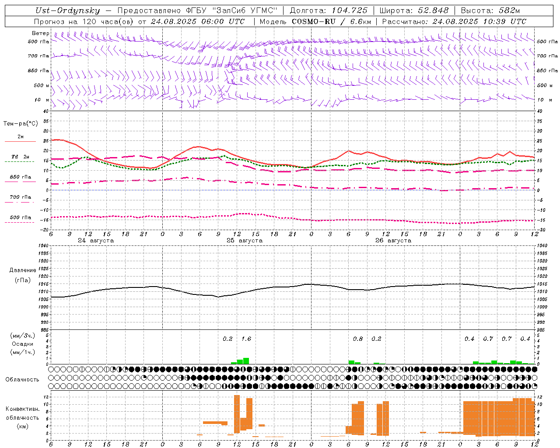The image size is (560, 448).
Task: Select the "Высота: 582м" header value
Action: point(490,10)
